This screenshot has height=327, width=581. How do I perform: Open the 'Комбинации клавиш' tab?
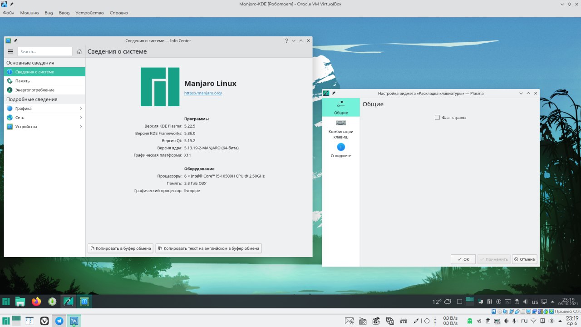coord(341,129)
